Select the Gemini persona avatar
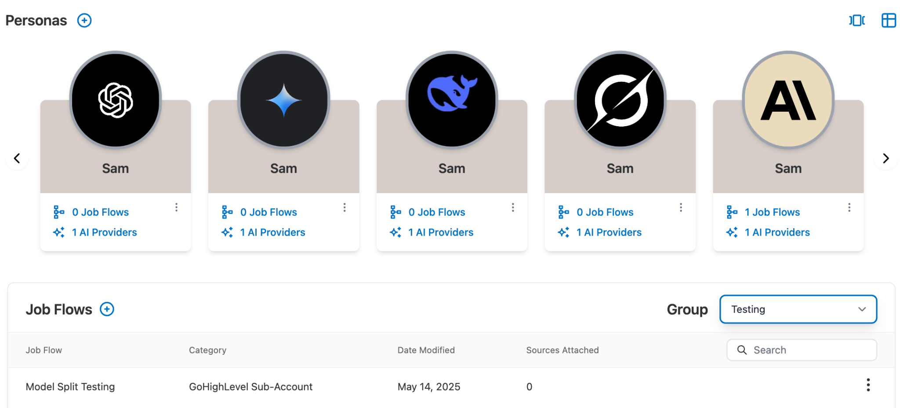Screen dimensions: 900x408 [284, 100]
